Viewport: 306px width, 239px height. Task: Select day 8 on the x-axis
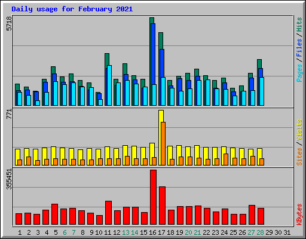pos(82,232)
